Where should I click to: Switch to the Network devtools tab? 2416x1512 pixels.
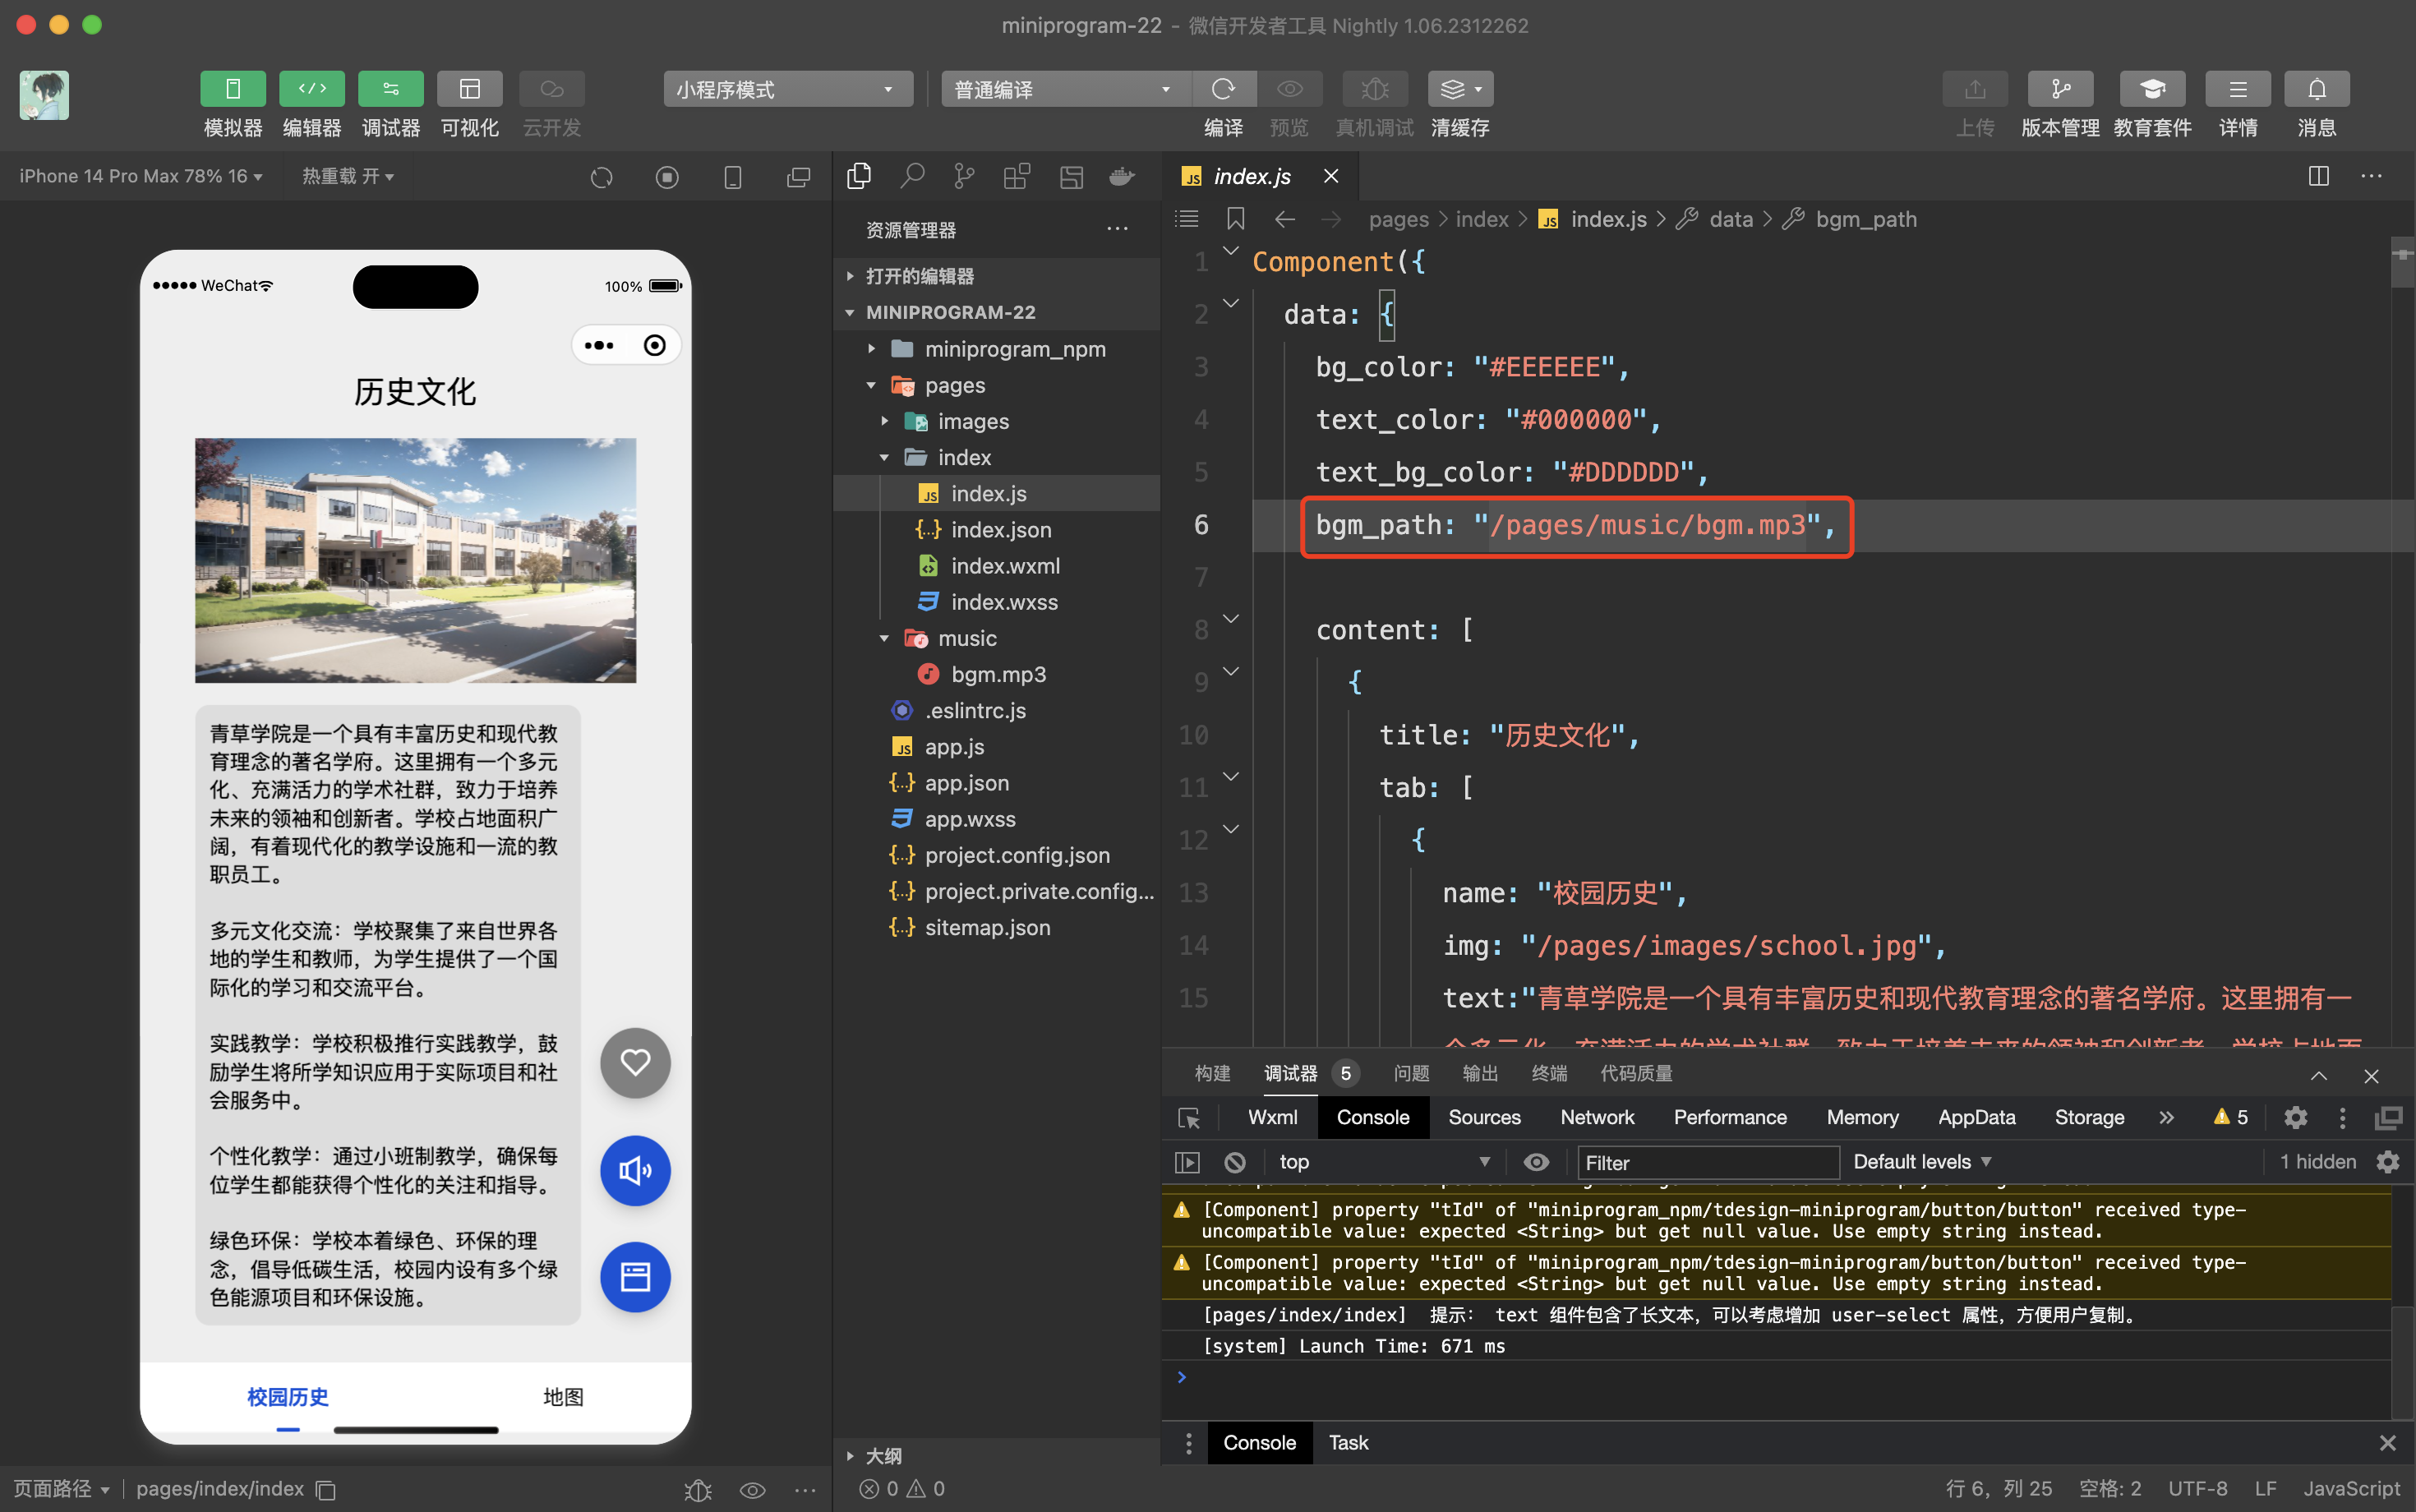point(1597,1118)
